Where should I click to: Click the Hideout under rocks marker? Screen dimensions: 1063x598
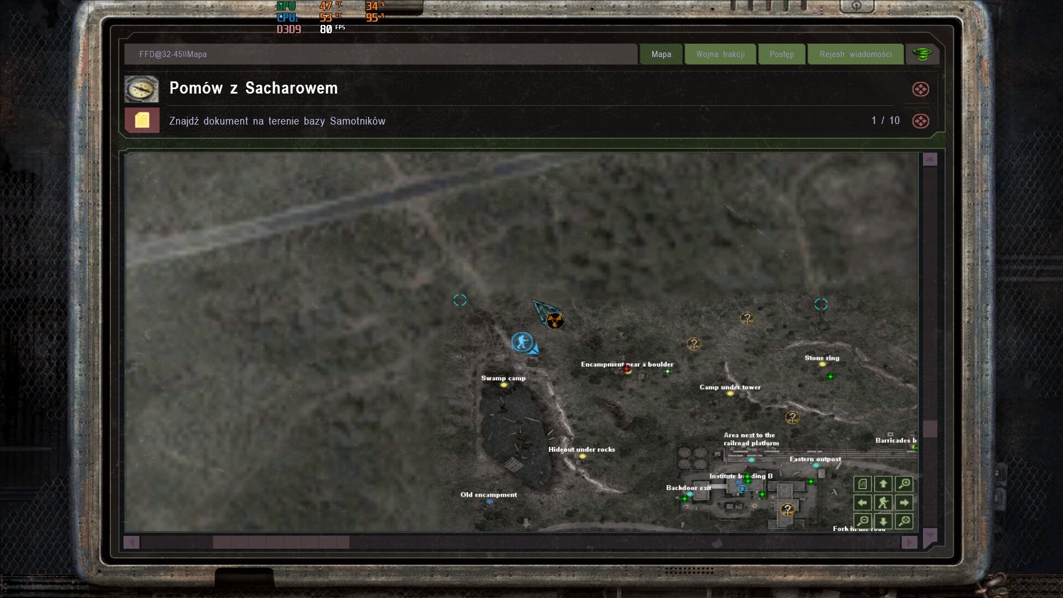pyautogui.click(x=582, y=456)
